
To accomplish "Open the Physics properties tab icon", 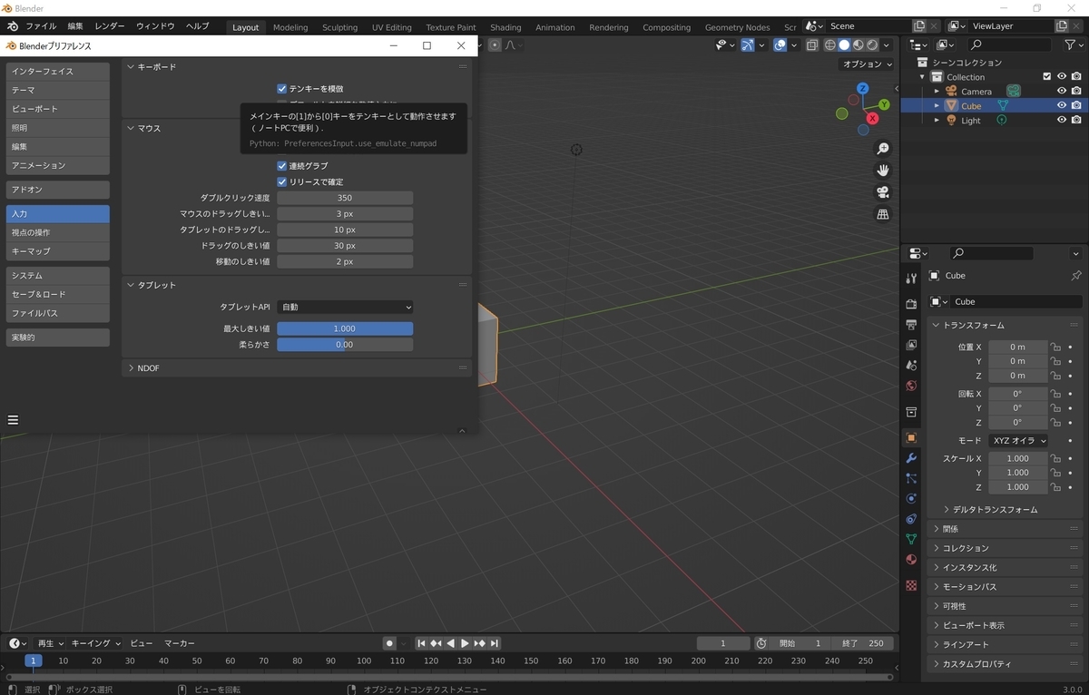I will 911,499.
